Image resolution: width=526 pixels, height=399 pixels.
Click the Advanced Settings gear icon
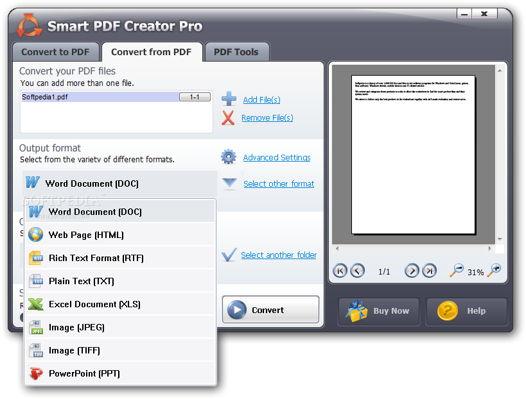229,157
